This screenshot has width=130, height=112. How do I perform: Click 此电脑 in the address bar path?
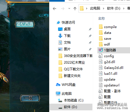pyautogui.click(x=95, y=8)
